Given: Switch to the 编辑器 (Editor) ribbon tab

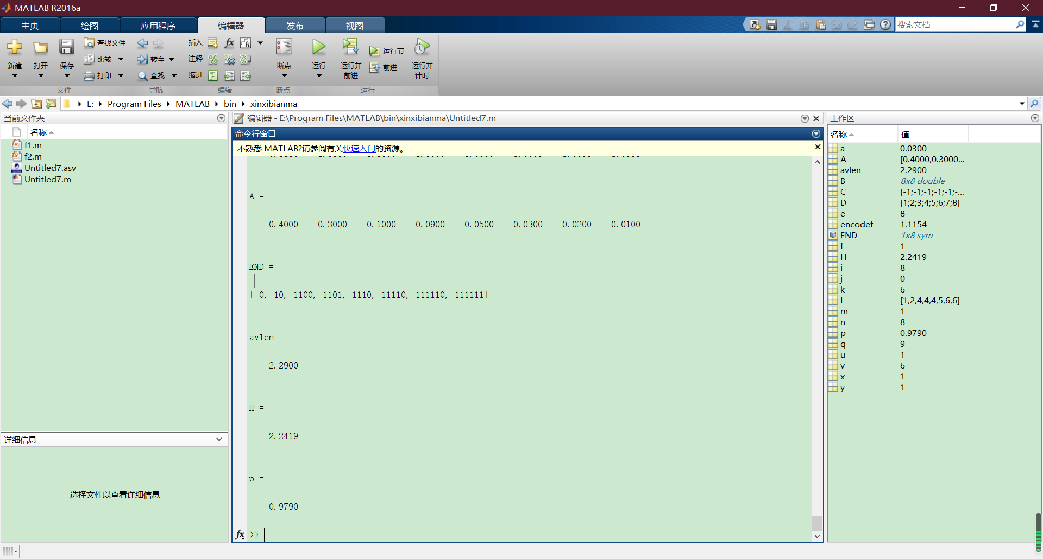Looking at the screenshot, I should tap(230, 25).
